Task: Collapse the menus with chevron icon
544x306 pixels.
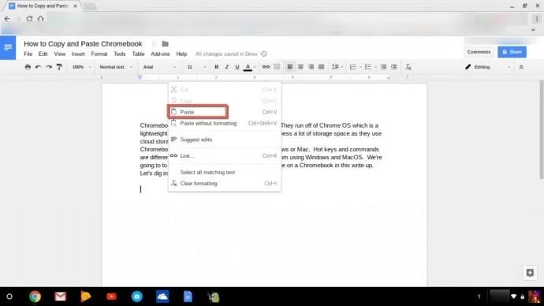Action: click(x=521, y=67)
